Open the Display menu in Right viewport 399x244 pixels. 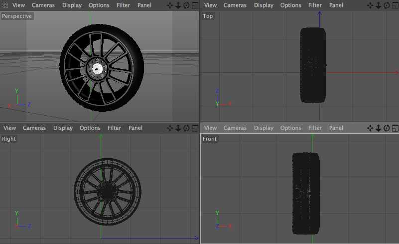[63, 128]
